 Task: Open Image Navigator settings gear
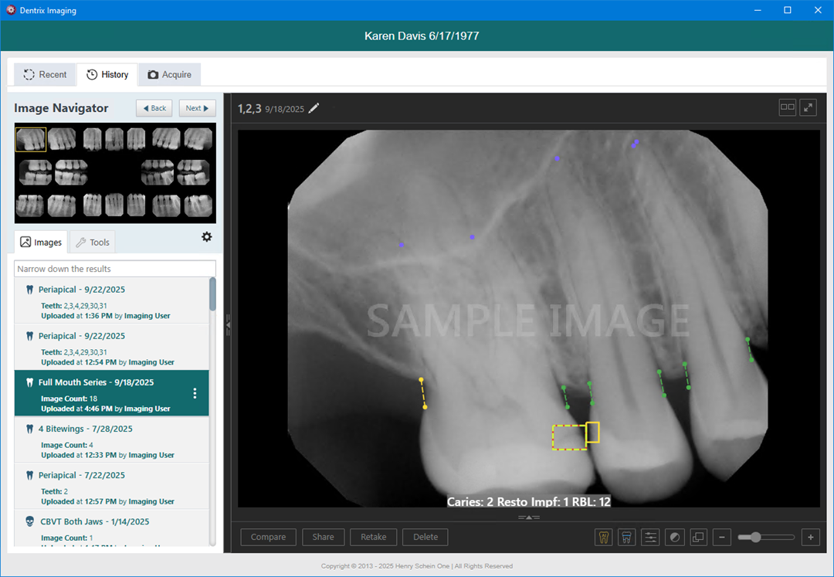(206, 237)
